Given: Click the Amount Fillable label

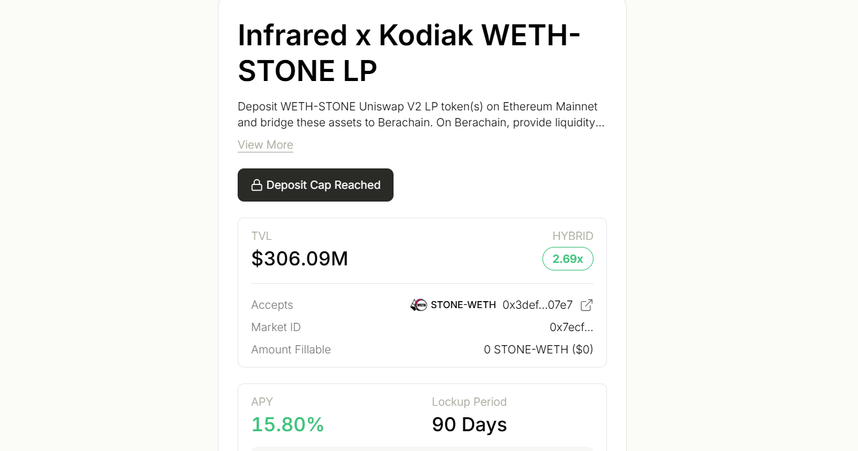Looking at the screenshot, I should click(x=291, y=350).
